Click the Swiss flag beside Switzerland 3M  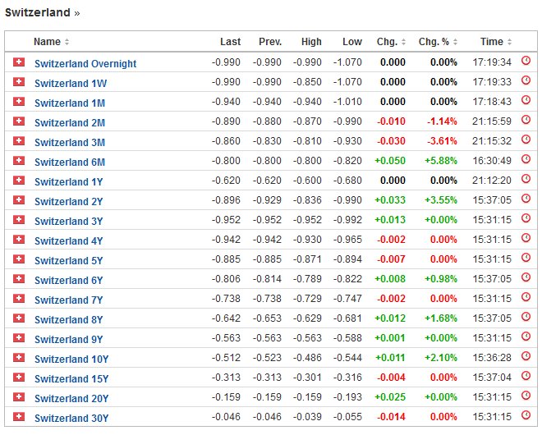[19, 141]
